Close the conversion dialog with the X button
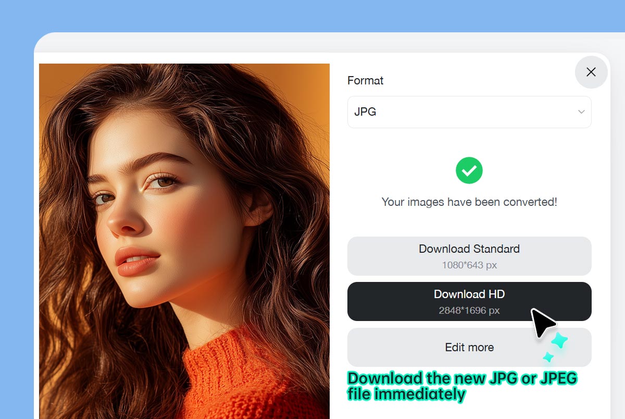 pos(591,72)
